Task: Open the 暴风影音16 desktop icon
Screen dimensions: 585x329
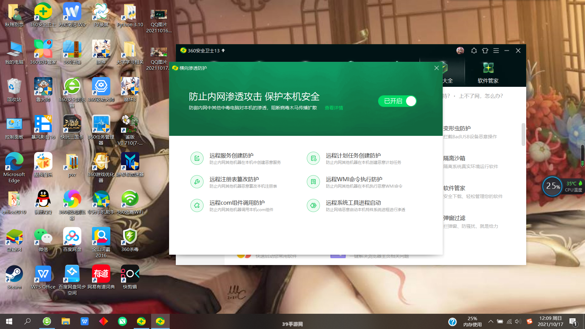Action: (43, 127)
